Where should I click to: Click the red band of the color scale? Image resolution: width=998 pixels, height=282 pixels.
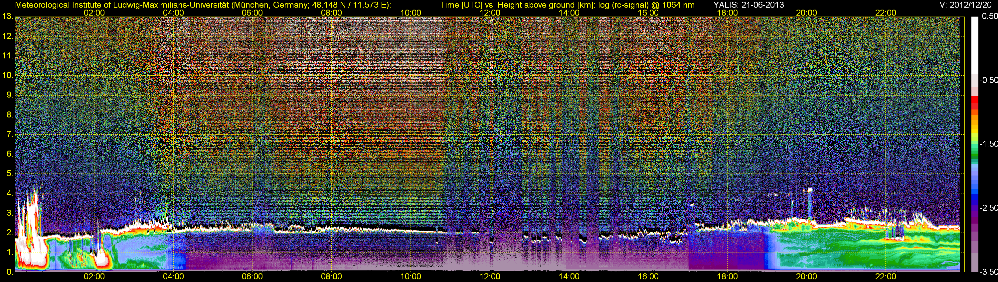[x=974, y=101]
